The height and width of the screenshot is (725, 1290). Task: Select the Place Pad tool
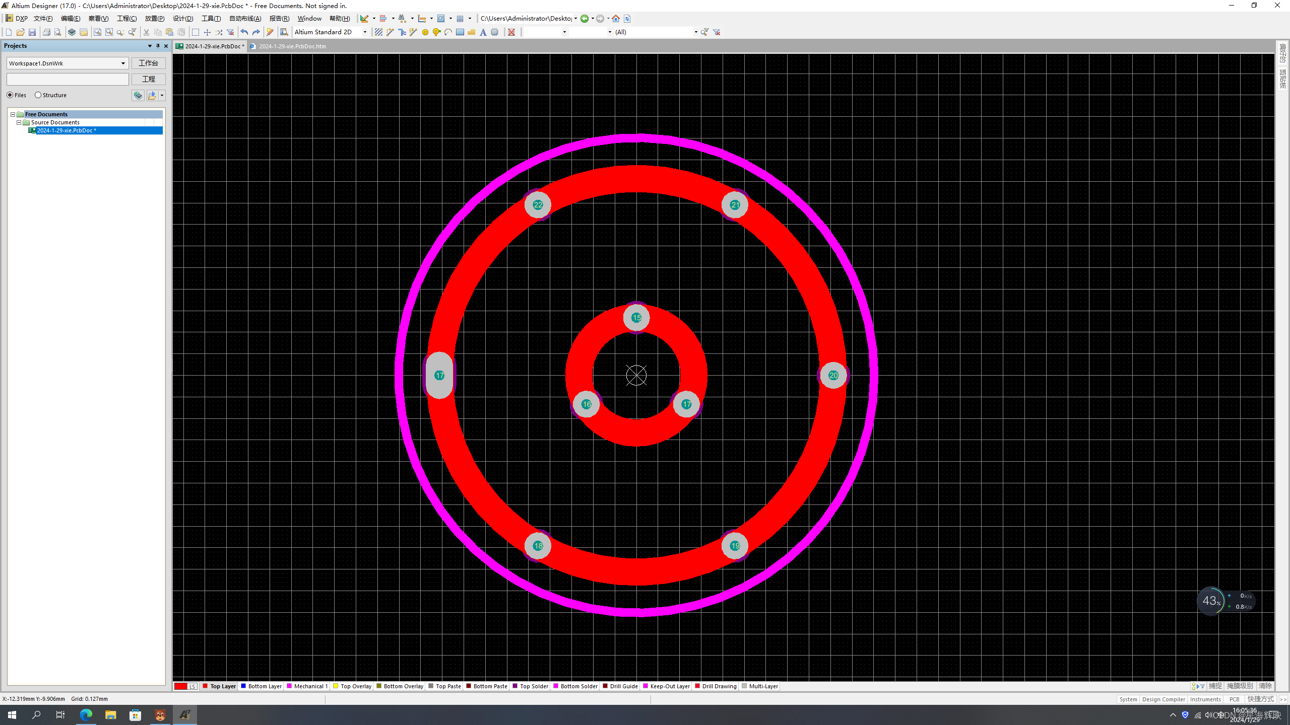click(425, 32)
